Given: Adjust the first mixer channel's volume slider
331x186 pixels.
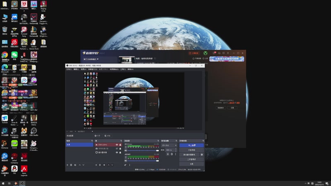Looking at the screenshot, I should [143, 150].
